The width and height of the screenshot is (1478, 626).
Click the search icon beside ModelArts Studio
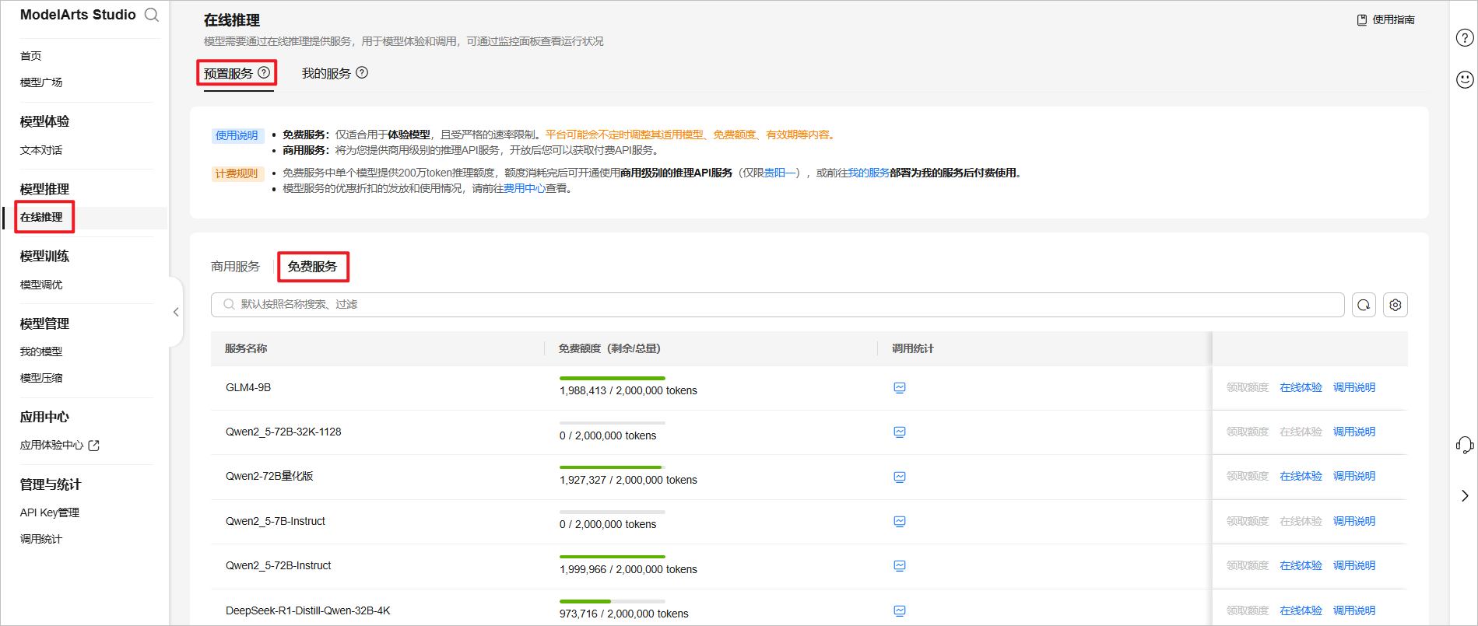pos(152,15)
